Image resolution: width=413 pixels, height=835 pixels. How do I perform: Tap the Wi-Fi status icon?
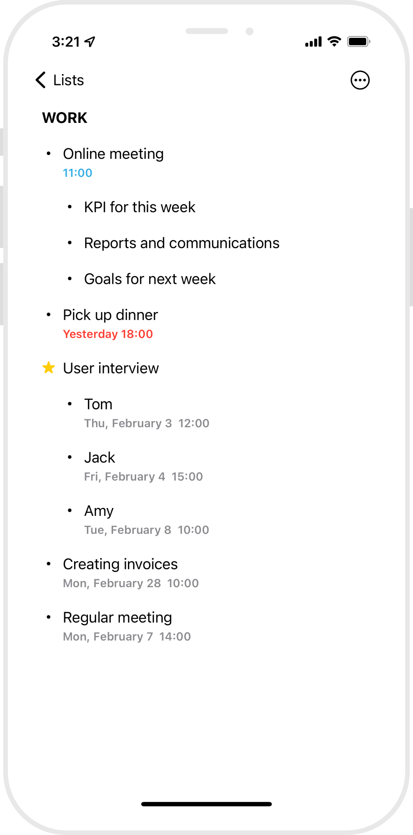click(334, 41)
